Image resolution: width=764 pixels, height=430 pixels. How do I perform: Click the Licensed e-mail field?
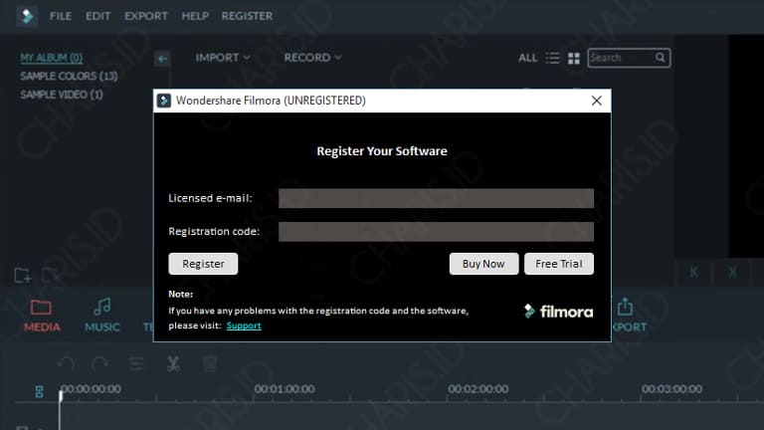[436, 198]
